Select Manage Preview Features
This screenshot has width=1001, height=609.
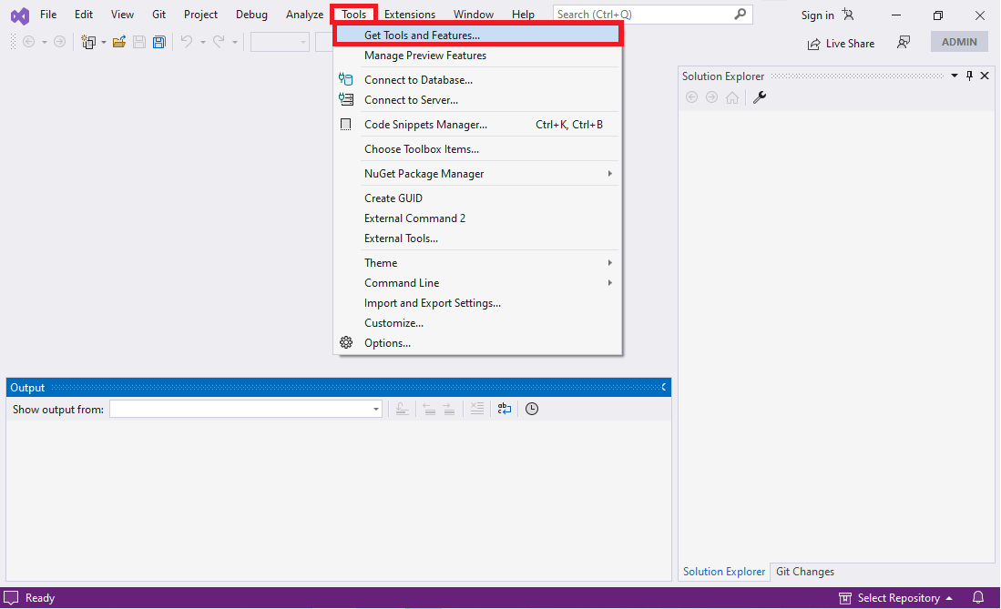477,56
